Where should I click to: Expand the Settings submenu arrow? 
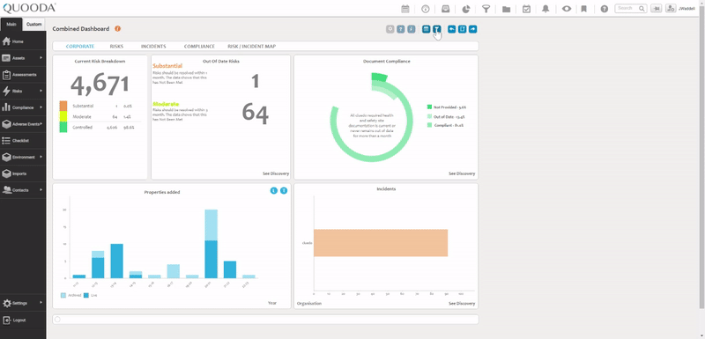(x=41, y=303)
